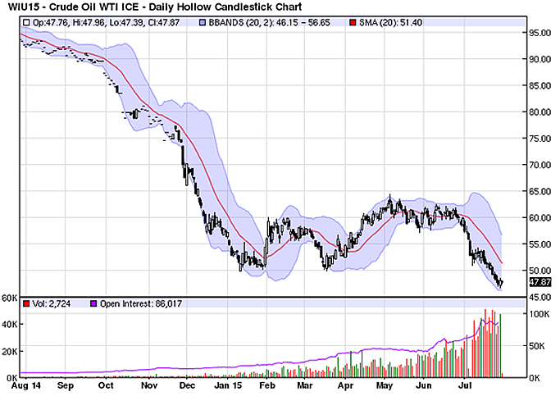The height and width of the screenshot is (410, 560).
Task: Click the 60K label on left volume axis
Action: click(x=10, y=297)
